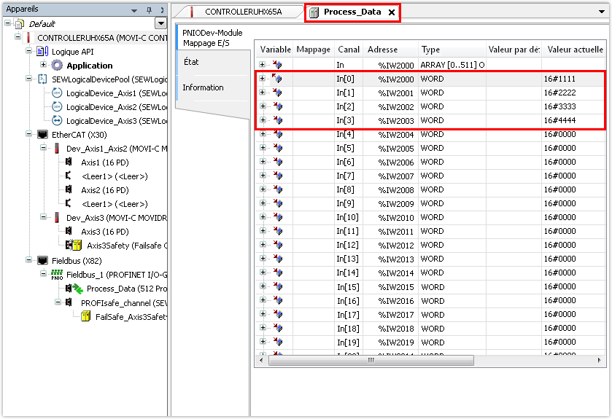Open the editor tab list dropdown
Viewport: 612px width, 419px height.
point(601,12)
